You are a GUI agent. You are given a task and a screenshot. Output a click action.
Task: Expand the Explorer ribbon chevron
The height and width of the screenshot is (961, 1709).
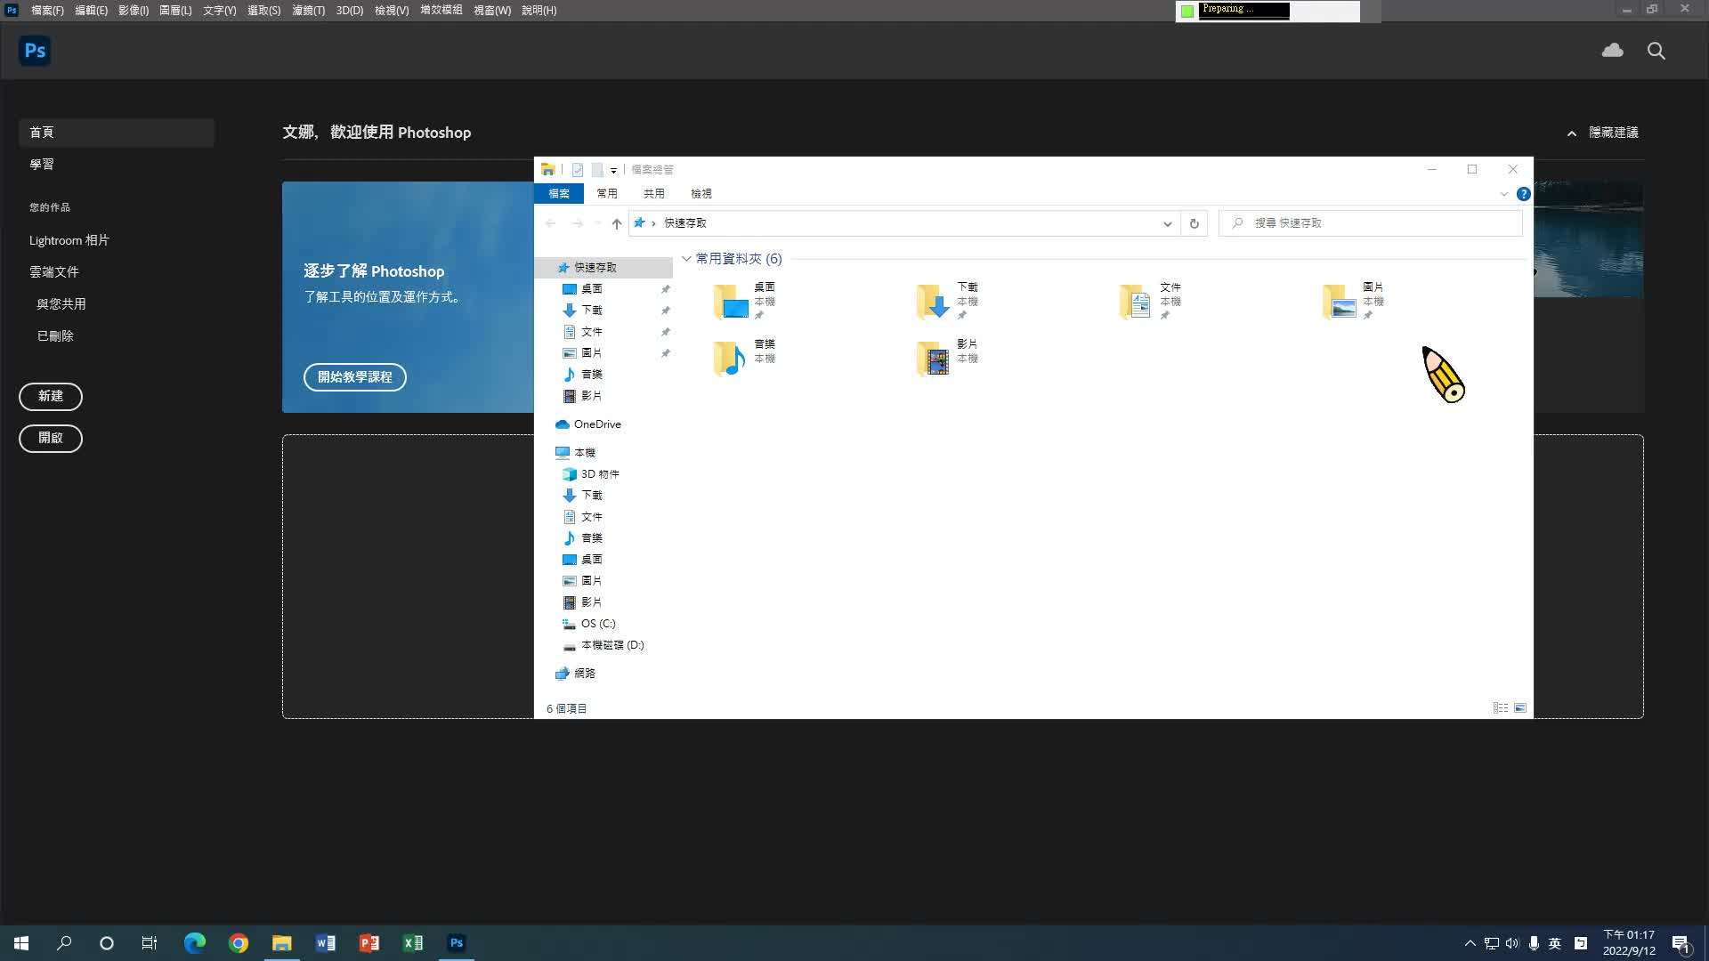point(1504,194)
